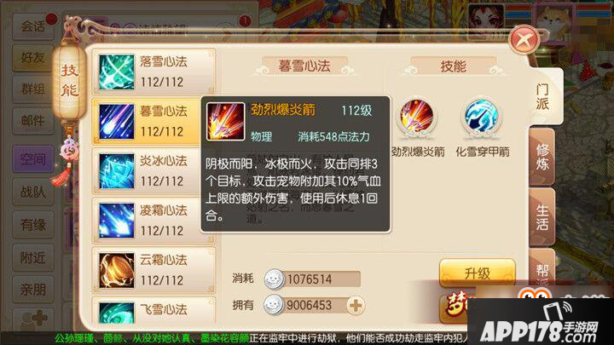Switch to the 门派 tab

point(543,96)
